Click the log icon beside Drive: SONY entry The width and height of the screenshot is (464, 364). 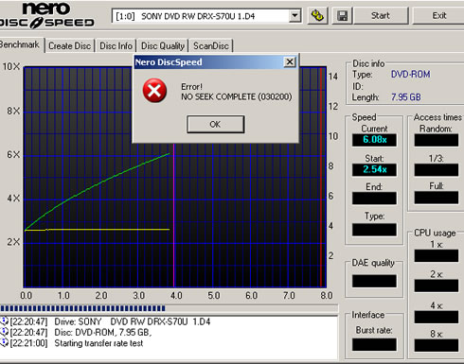point(4,321)
